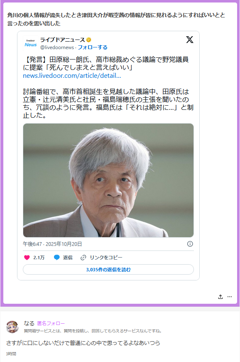Open the news.livedoor.com article link

click(72, 76)
